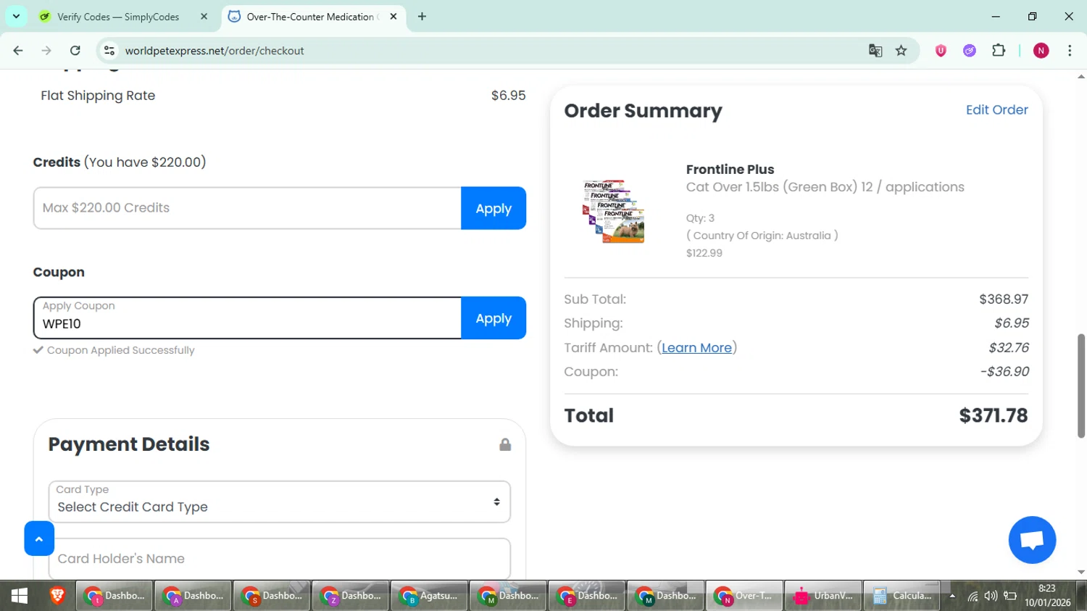Open the Extensions puzzle icon
The image size is (1087, 611).
(999, 51)
